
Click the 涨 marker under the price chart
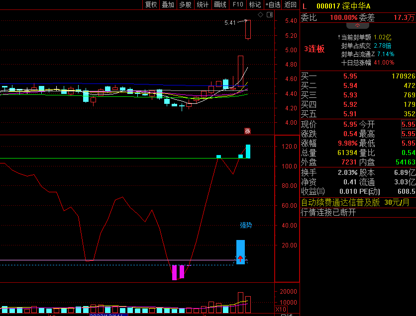click(247, 131)
